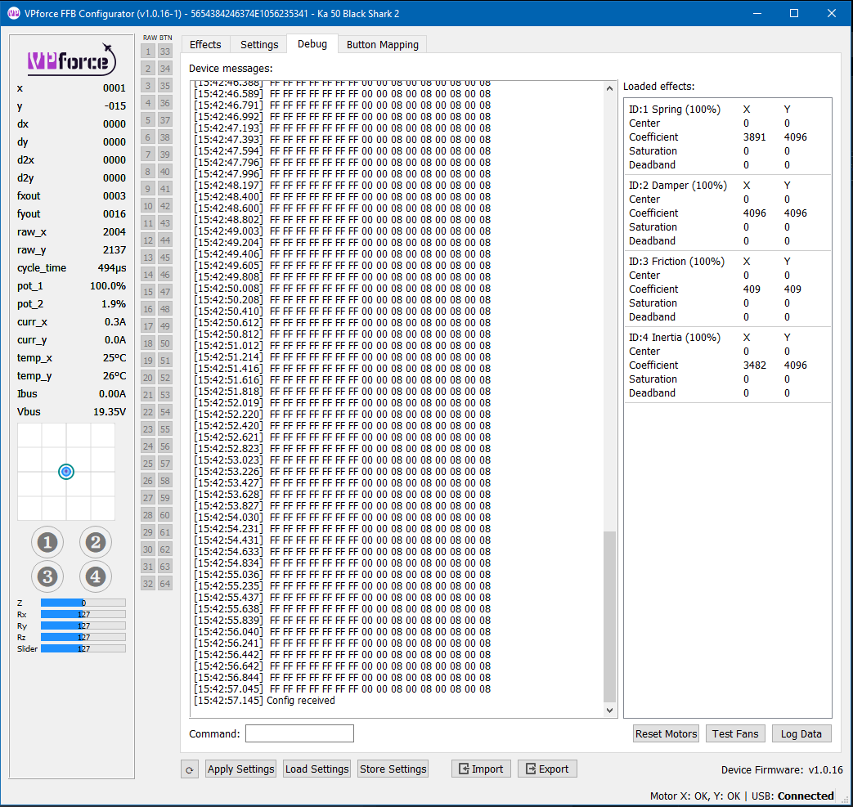This screenshot has width=853, height=807.
Task: Click the log line stamped 15:42:50.008
Action: pyautogui.click(x=342, y=288)
